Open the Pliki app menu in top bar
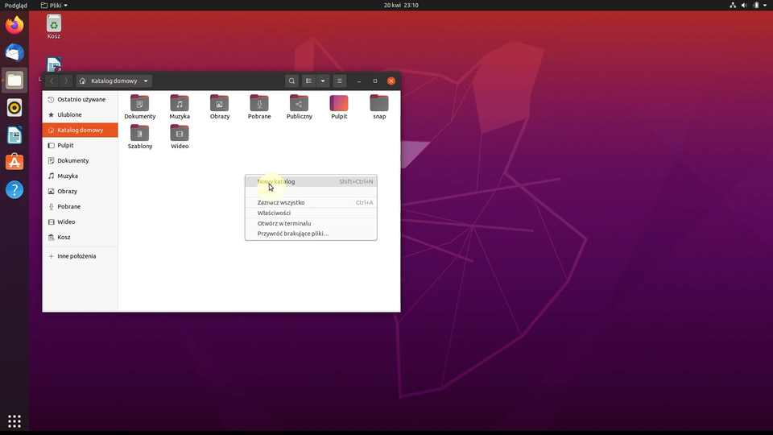Viewport: 773px width, 435px height. point(54,5)
